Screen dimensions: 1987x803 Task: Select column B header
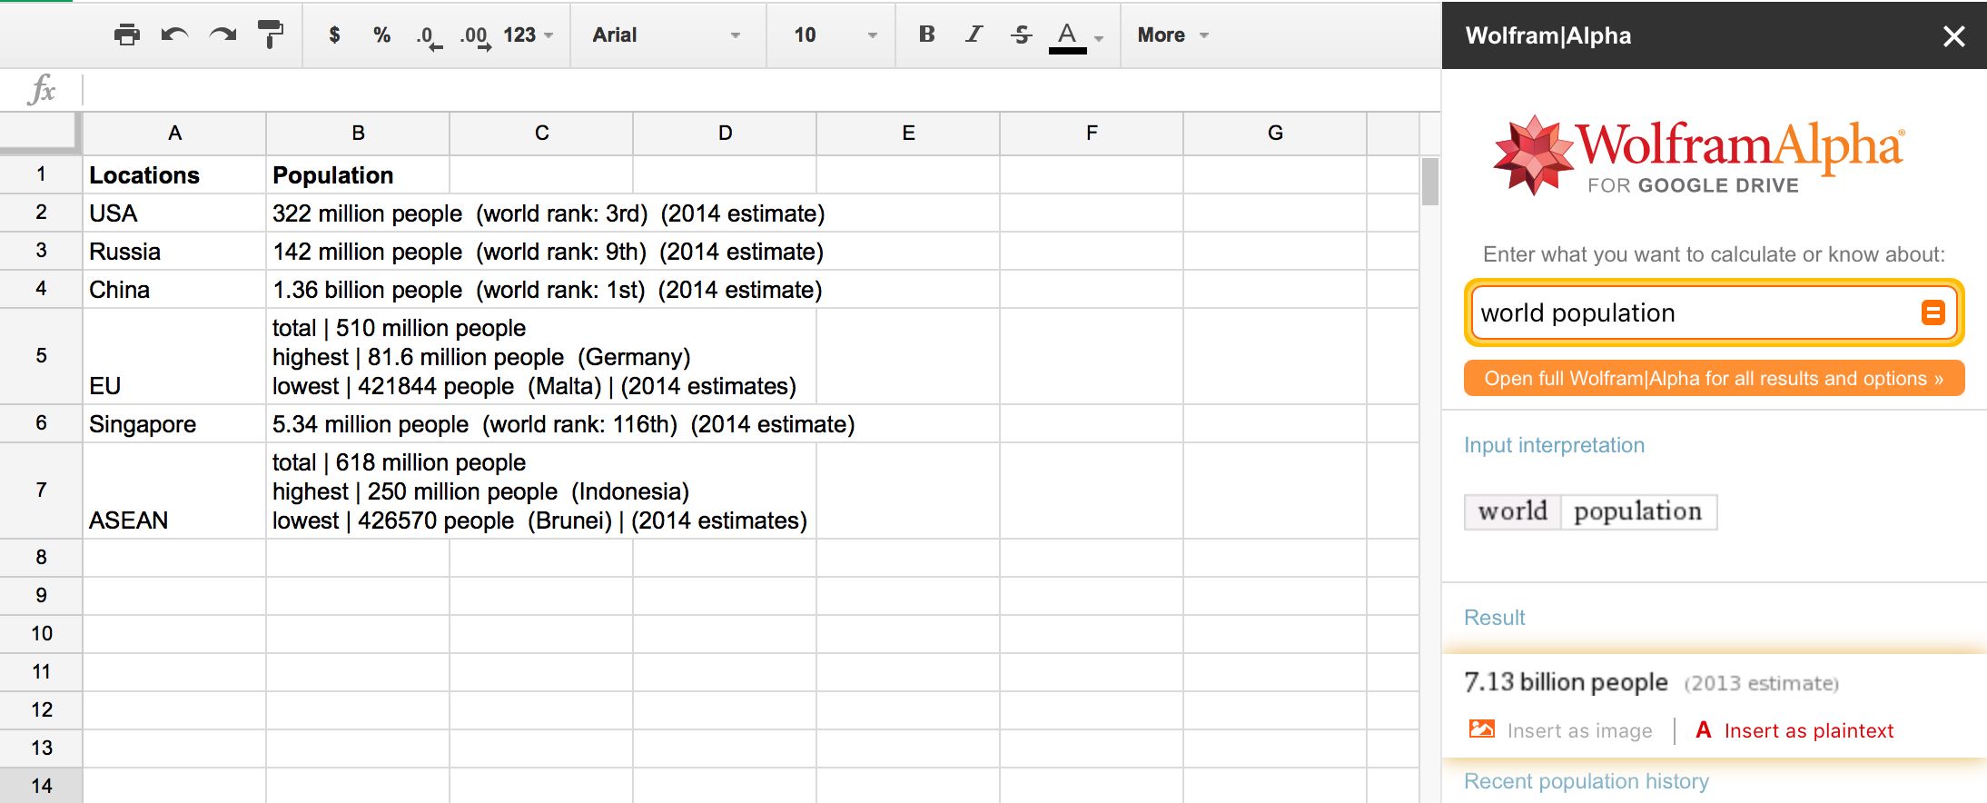(358, 134)
